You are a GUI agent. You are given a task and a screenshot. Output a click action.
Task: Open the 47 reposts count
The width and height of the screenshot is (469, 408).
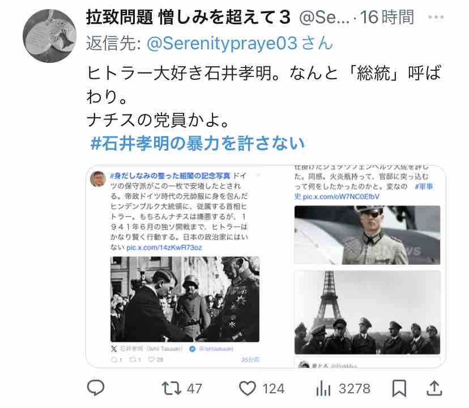194,389
